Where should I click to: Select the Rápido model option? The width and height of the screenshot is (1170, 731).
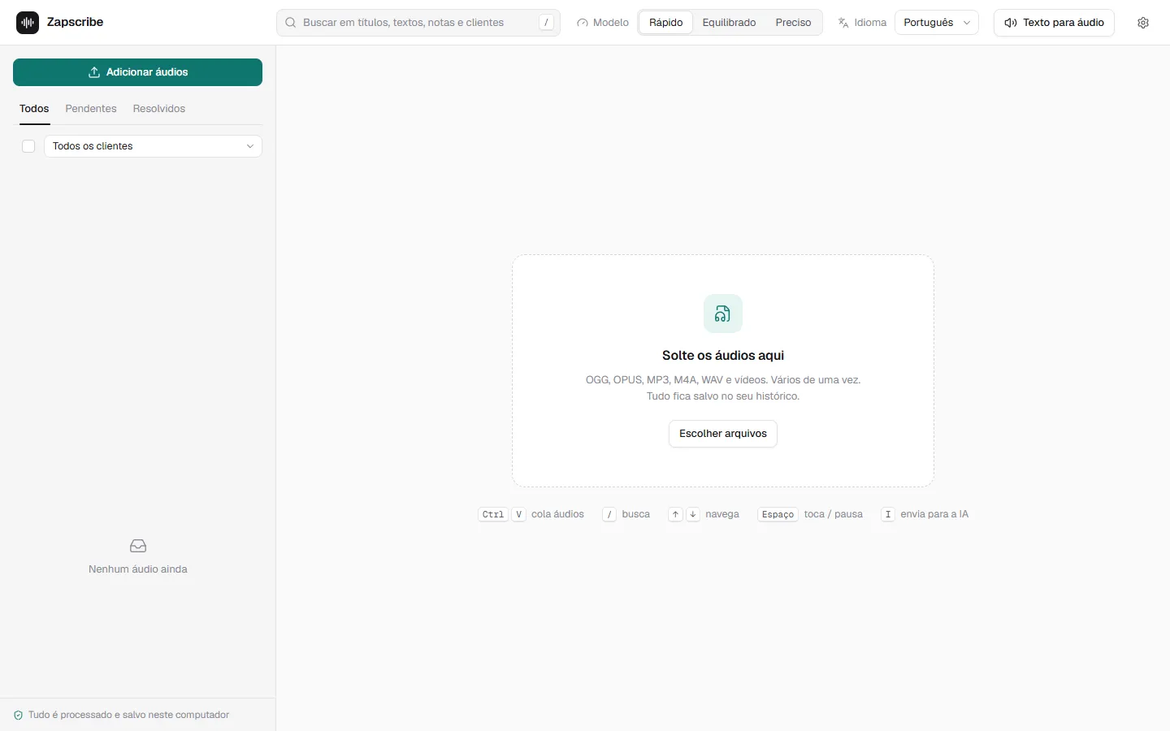[666, 23]
